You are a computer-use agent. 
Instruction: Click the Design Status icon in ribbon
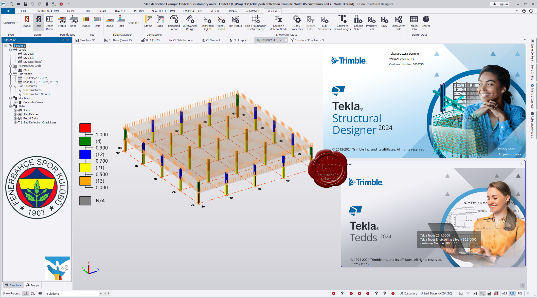[26, 22]
